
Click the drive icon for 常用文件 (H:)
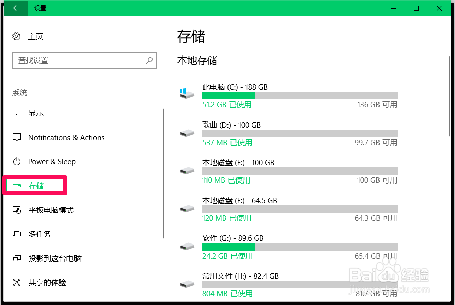[x=187, y=284]
